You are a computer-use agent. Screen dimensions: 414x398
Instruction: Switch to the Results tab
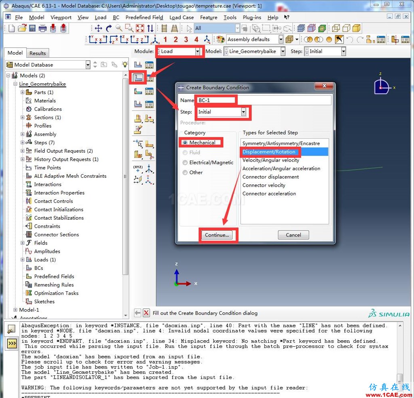pyautogui.click(x=38, y=53)
